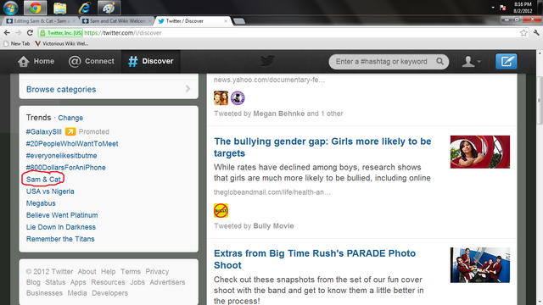Click Megan Behnke's avatar

pos(221,98)
